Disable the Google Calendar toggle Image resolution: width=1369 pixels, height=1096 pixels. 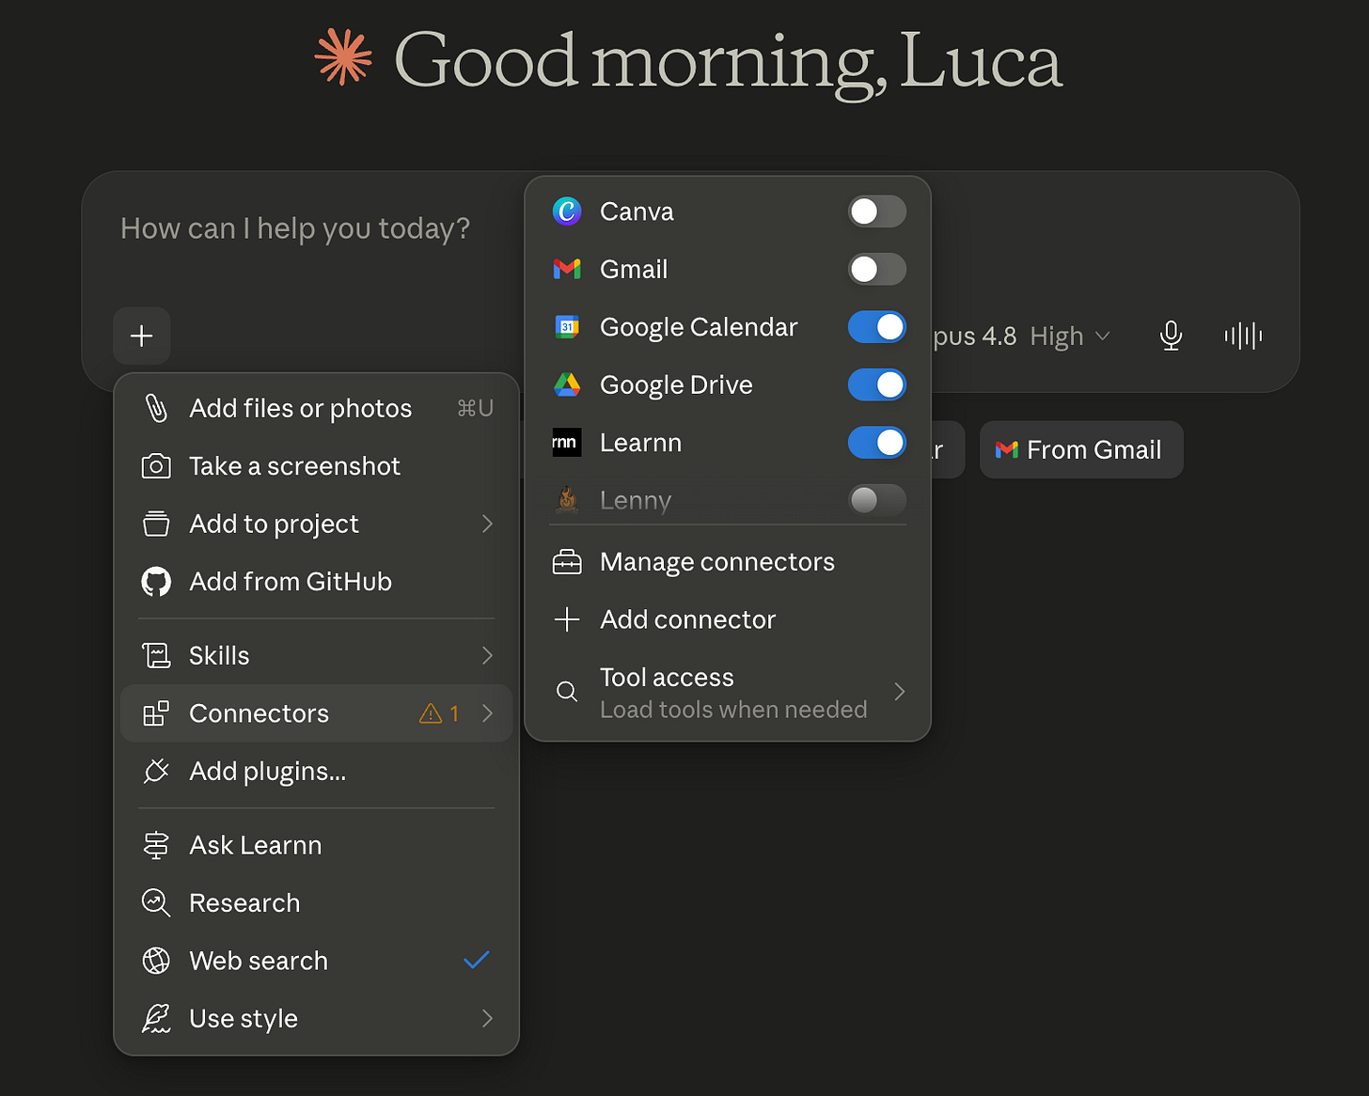point(877,327)
